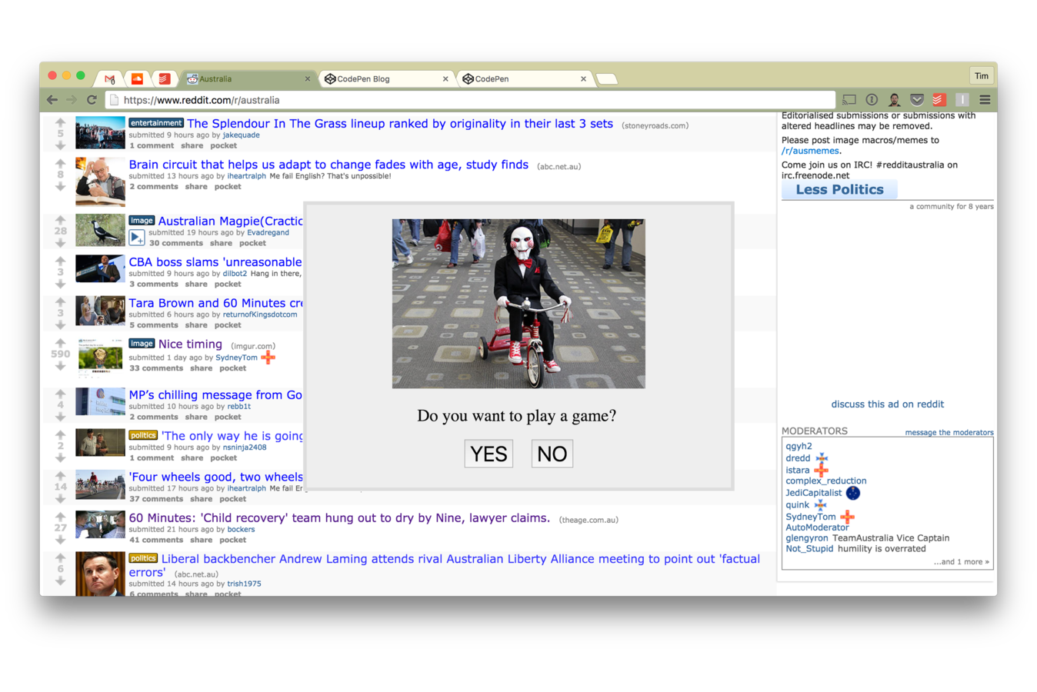Open moderator qgyh2's profile
The width and height of the screenshot is (1037, 692).
point(799,447)
